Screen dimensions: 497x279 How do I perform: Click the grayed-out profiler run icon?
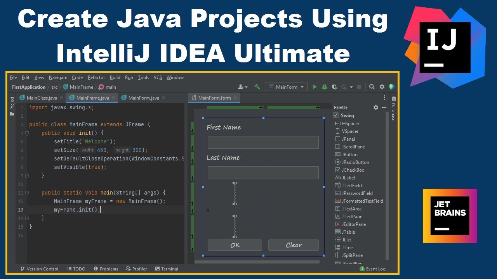tap(344, 87)
